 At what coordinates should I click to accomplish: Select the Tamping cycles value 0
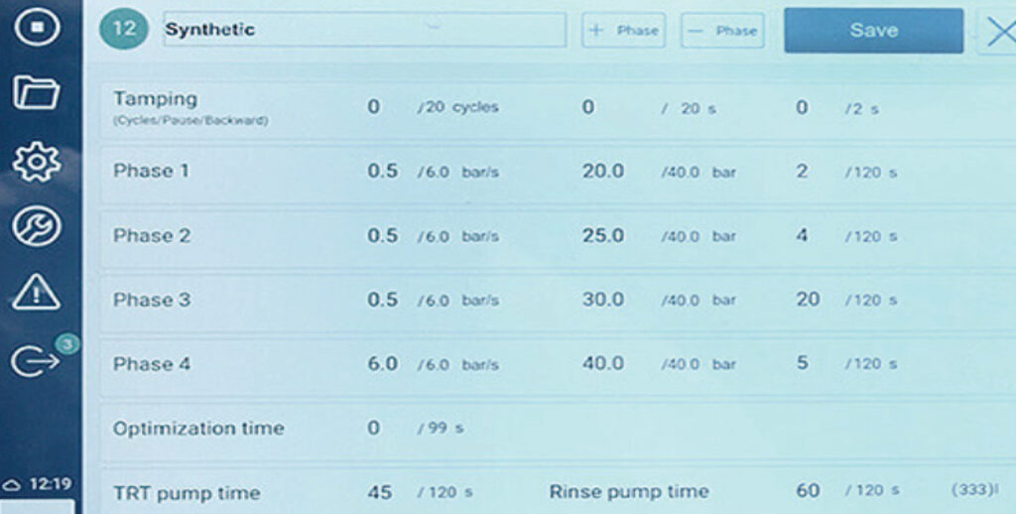374,107
